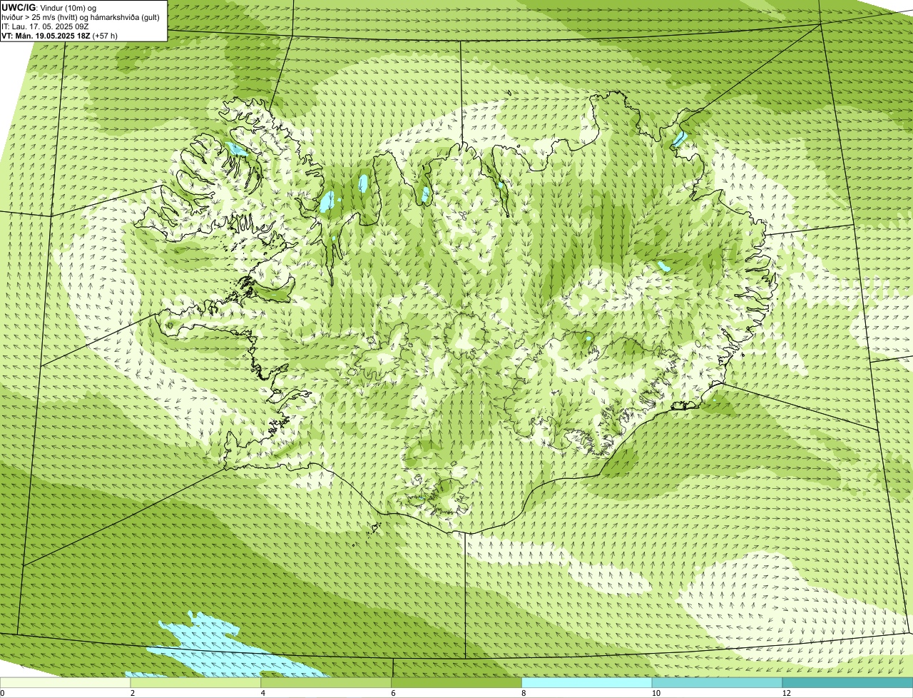Click the 10–12 turquoise color bar segment
Screen dimensions: 913x698
coord(718,682)
